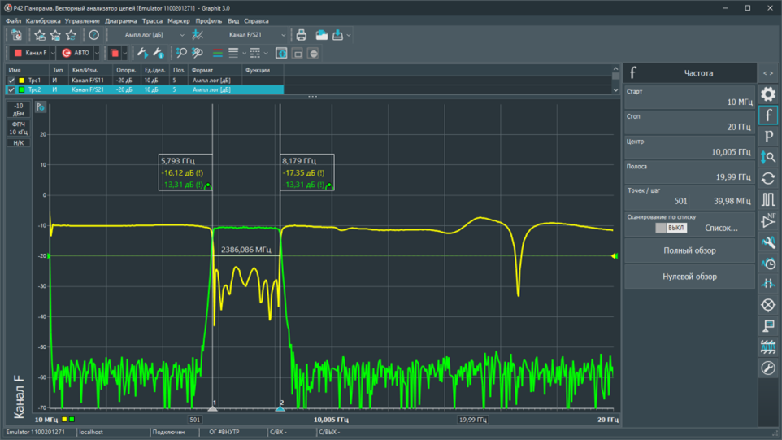782x440 pixels.
Task: Open the time-domain clock sidebar icon
Action: click(768, 263)
